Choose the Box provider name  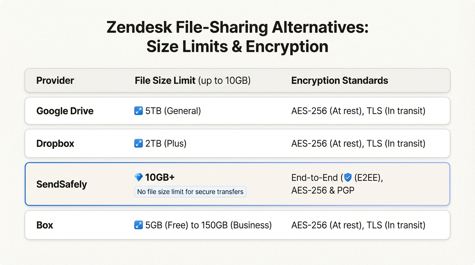(x=45, y=225)
